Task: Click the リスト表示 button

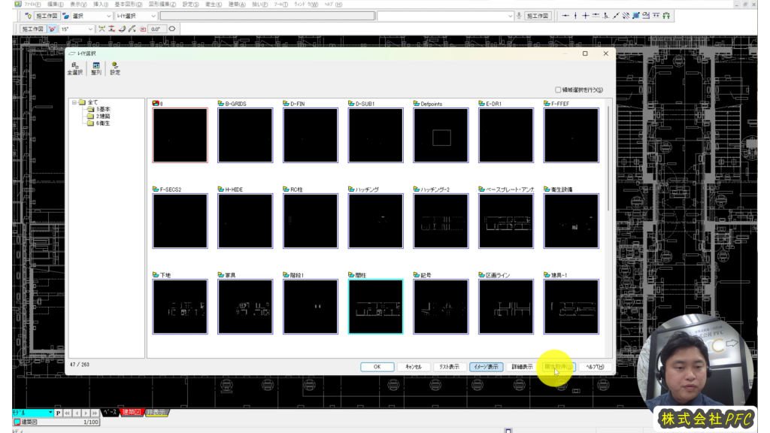Action: [x=449, y=367]
